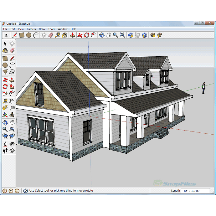Select the Position Camera tool
Image resolution: width=216 pixels, height=216 pixels.
click(5, 144)
